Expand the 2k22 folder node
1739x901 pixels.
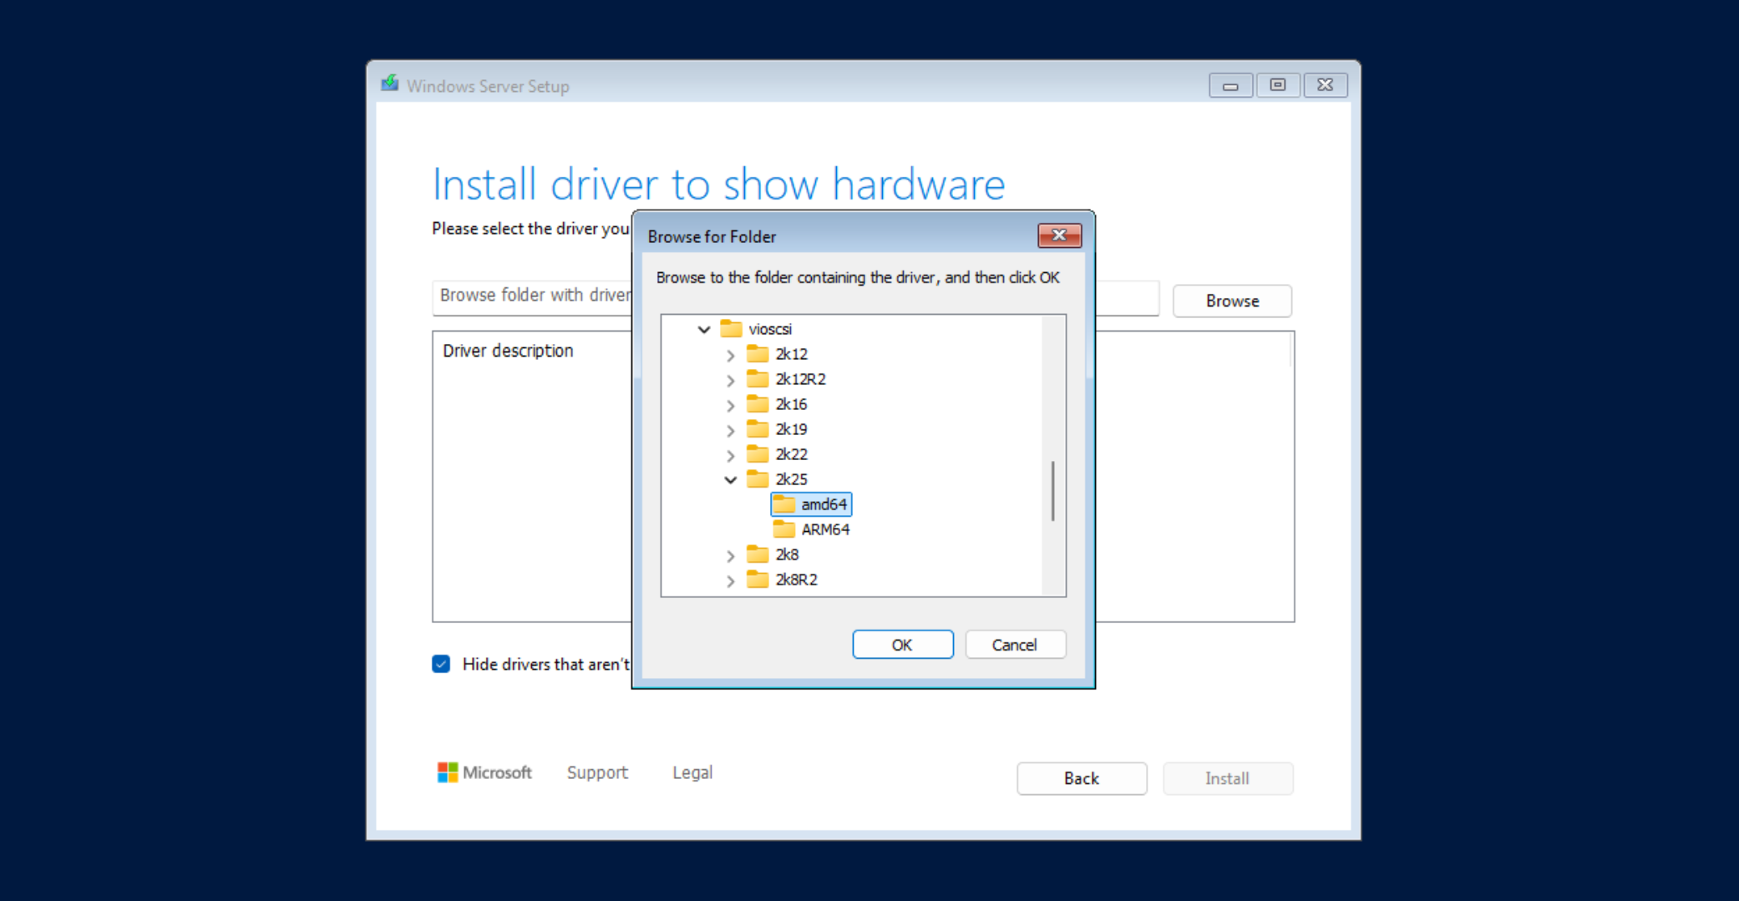tap(731, 455)
